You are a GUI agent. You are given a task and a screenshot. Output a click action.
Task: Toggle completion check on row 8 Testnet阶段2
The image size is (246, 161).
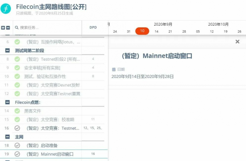(x=17, y=59)
